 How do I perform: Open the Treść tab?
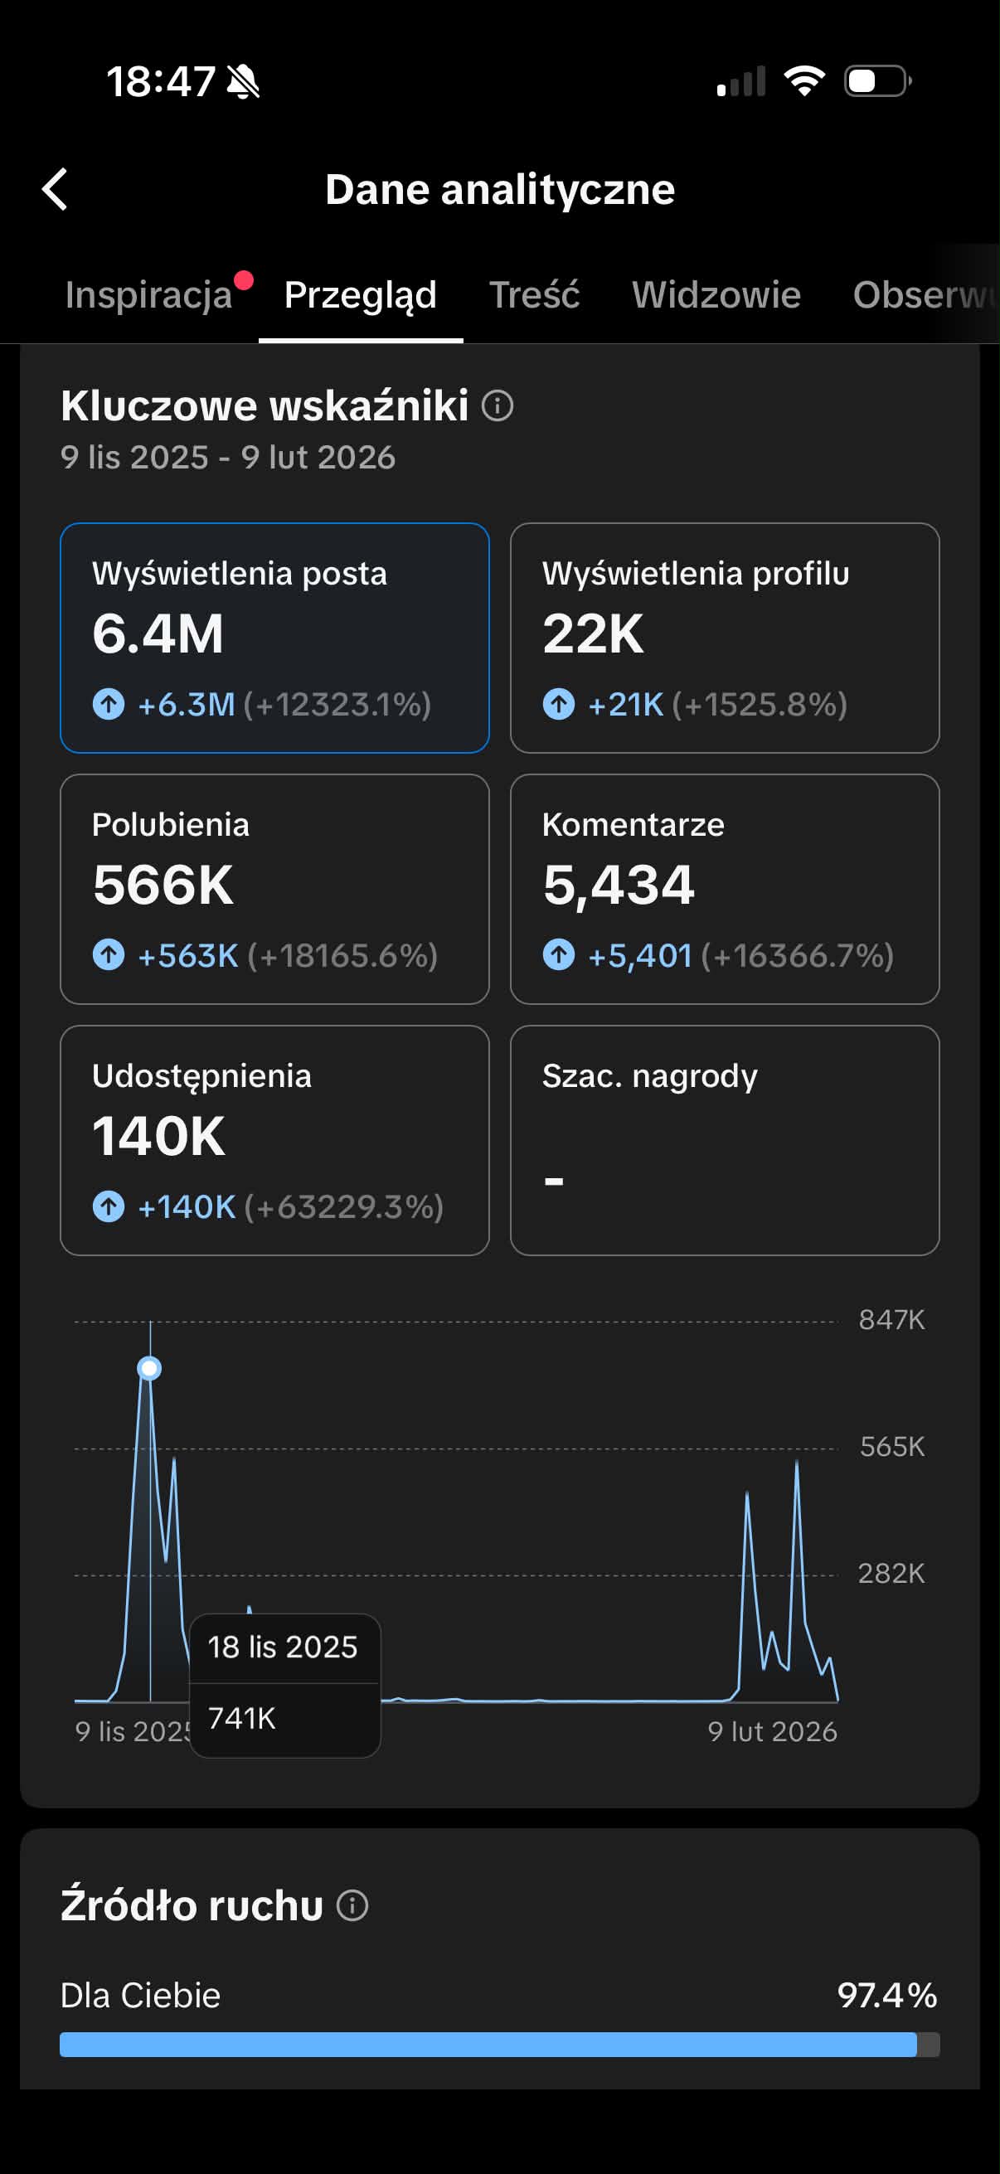[x=534, y=295]
